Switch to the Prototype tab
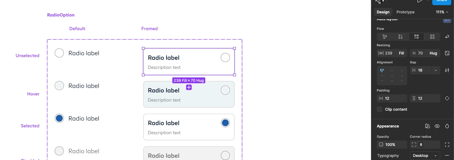 [x=405, y=12]
